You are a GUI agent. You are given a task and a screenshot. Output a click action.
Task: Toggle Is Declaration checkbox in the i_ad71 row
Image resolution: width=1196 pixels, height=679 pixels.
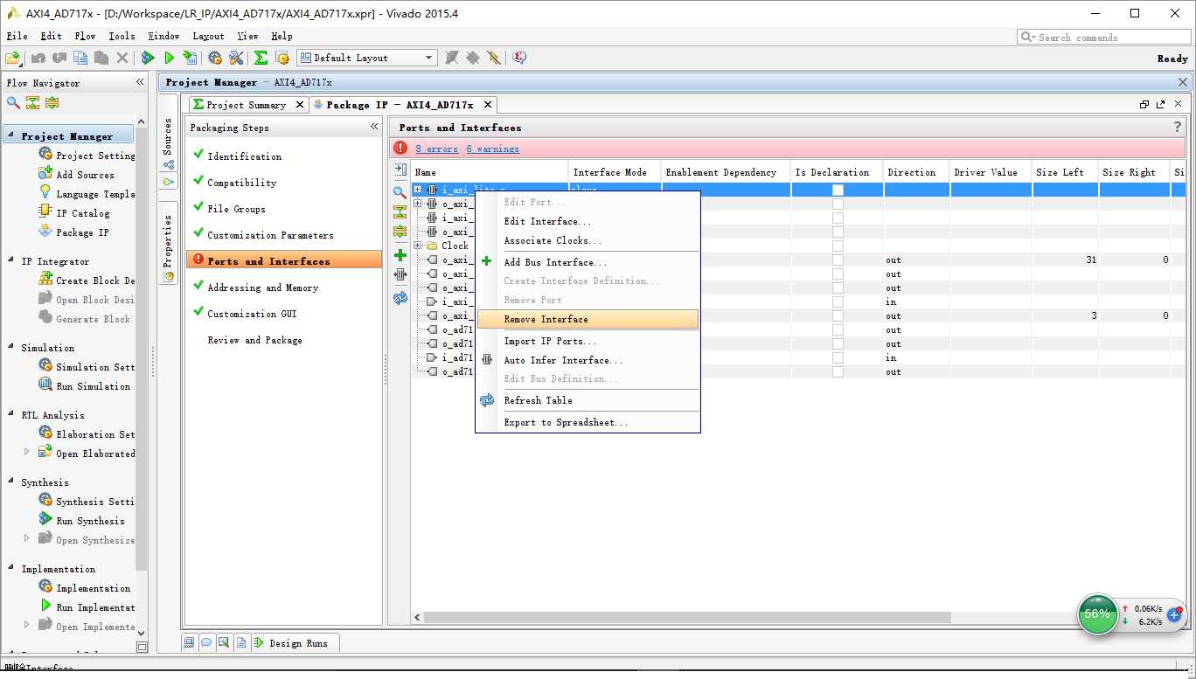click(x=838, y=357)
